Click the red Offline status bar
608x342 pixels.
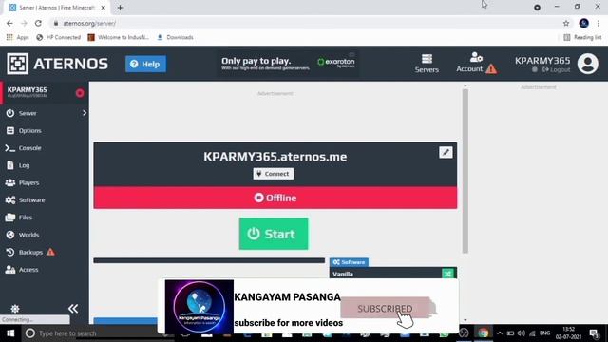275,198
